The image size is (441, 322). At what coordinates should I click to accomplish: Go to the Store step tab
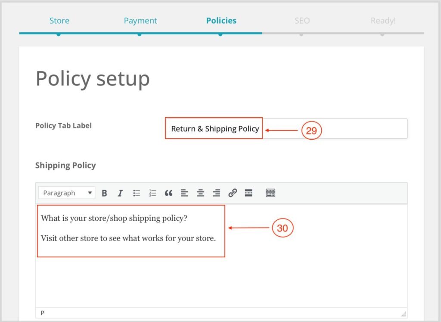(x=59, y=21)
